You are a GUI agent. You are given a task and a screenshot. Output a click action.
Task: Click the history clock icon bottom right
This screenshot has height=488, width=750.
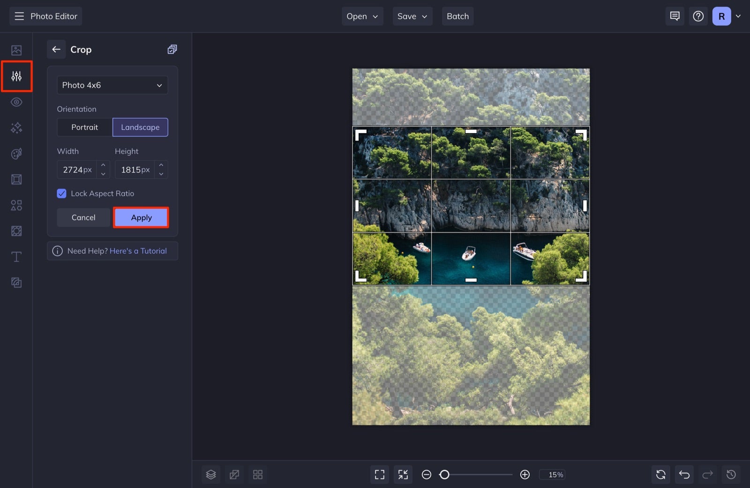point(732,474)
